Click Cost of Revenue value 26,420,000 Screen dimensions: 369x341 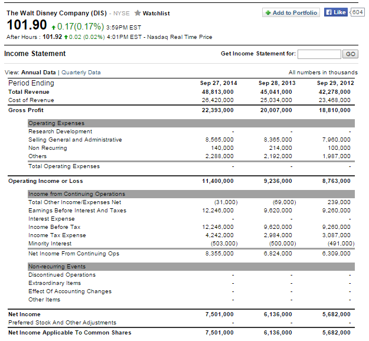pyautogui.click(x=218, y=100)
